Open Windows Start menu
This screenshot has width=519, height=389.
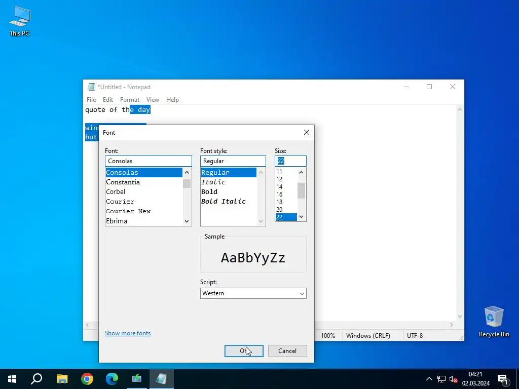pos(12,379)
